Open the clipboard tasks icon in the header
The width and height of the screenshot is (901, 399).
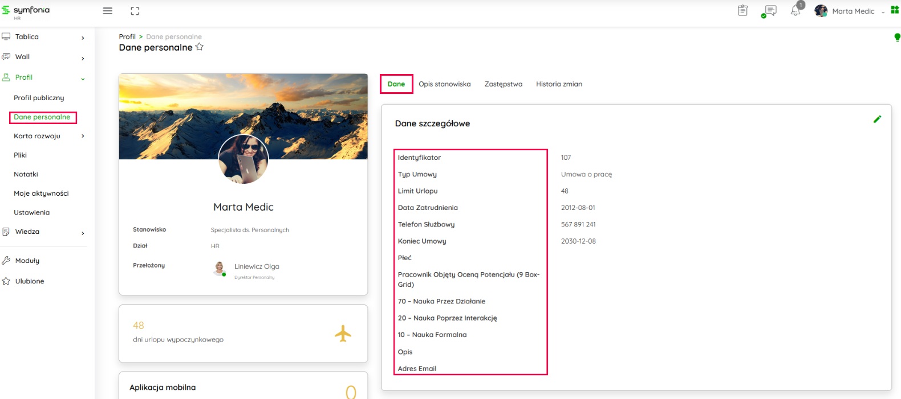pos(742,10)
